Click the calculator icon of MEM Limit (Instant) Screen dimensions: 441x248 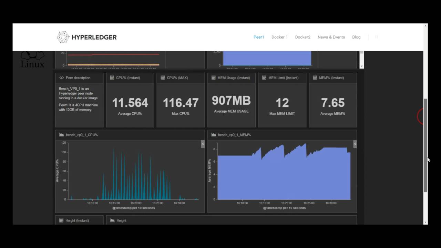(x=264, y=78)
